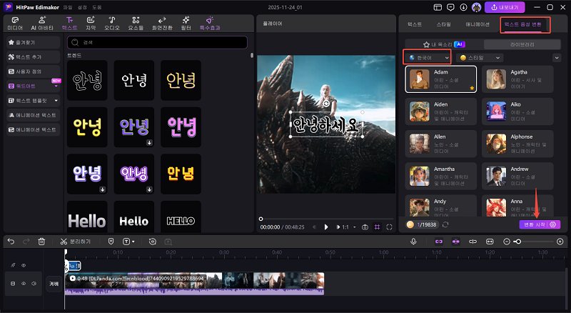Image resolution: width=571 pixels, height=313 pixels.
Task: Open the 특수효과 special effects tool
Action: (210, 24)
